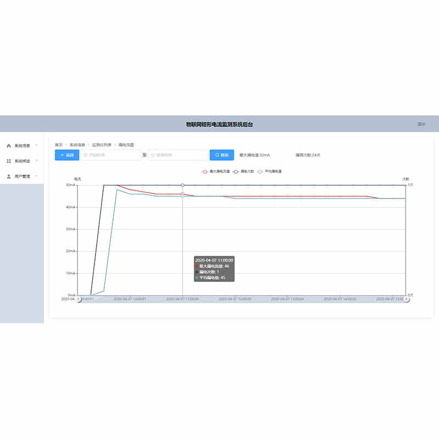This screenshot has width=439, height=439.
Task: Click the clock icon in end time field
Action: 153,155
